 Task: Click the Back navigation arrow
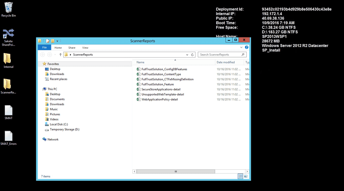point(43,55)
